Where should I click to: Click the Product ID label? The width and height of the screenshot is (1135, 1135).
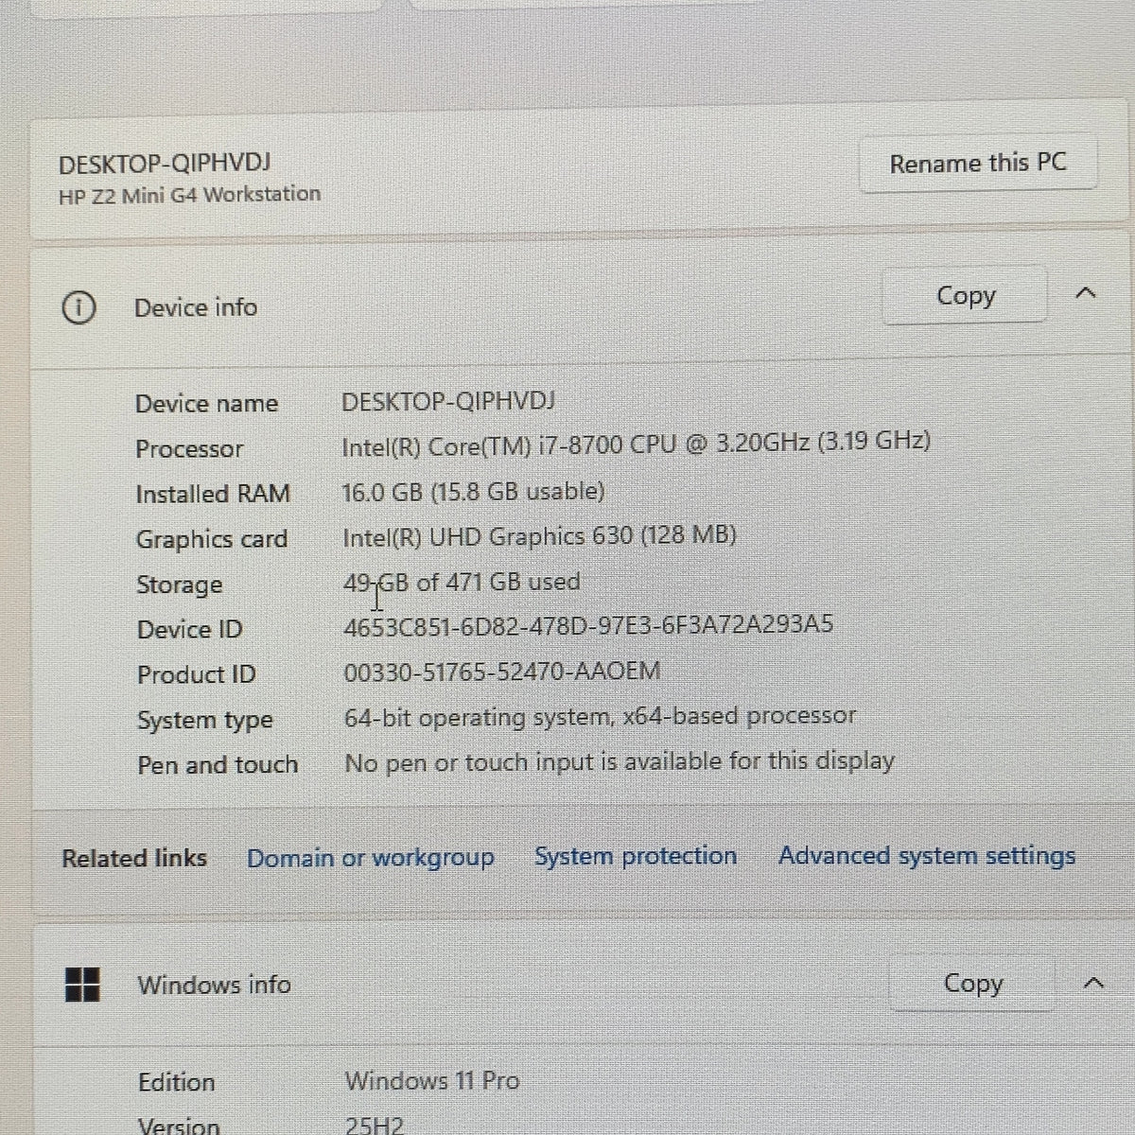coord(197,674)
